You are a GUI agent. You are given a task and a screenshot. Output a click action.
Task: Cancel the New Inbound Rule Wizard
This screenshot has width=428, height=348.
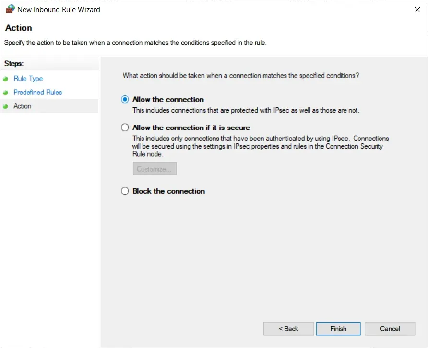[x=389, y=328]
